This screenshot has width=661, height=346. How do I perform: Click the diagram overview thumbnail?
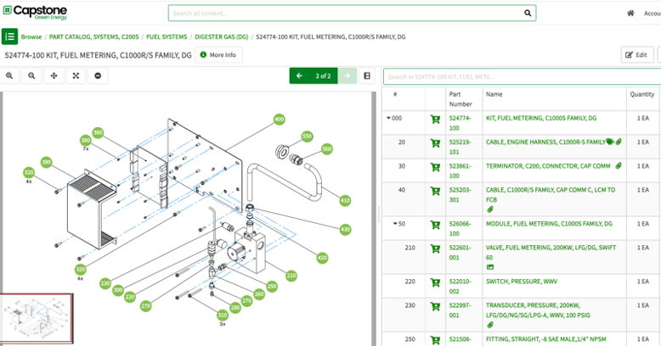coord(37,319)
